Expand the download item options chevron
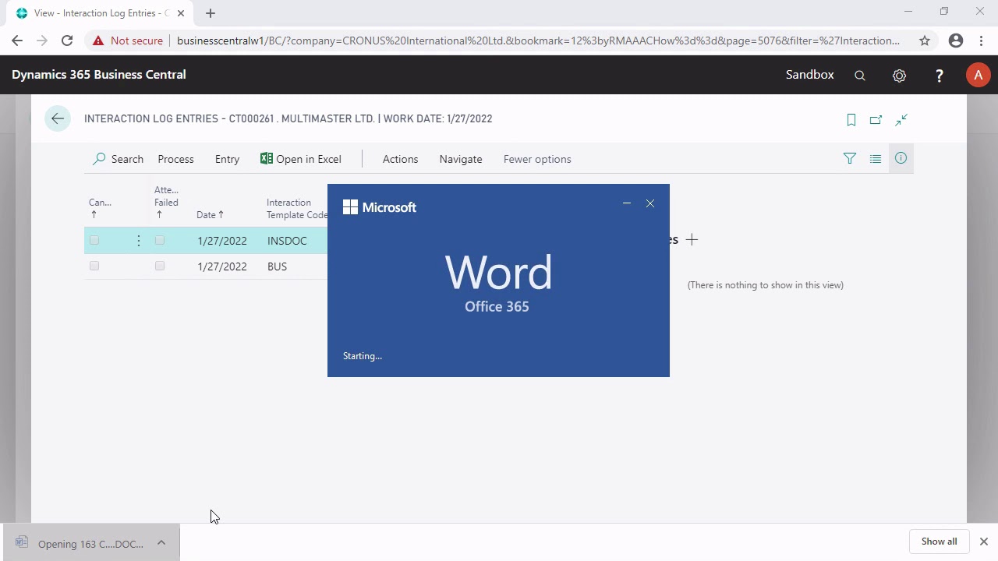 [161, 543]
